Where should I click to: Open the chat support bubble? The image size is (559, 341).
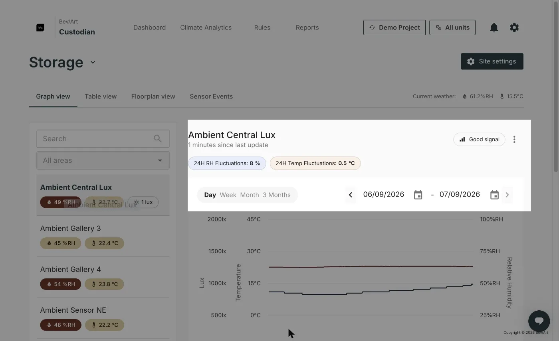click(539, 321)
